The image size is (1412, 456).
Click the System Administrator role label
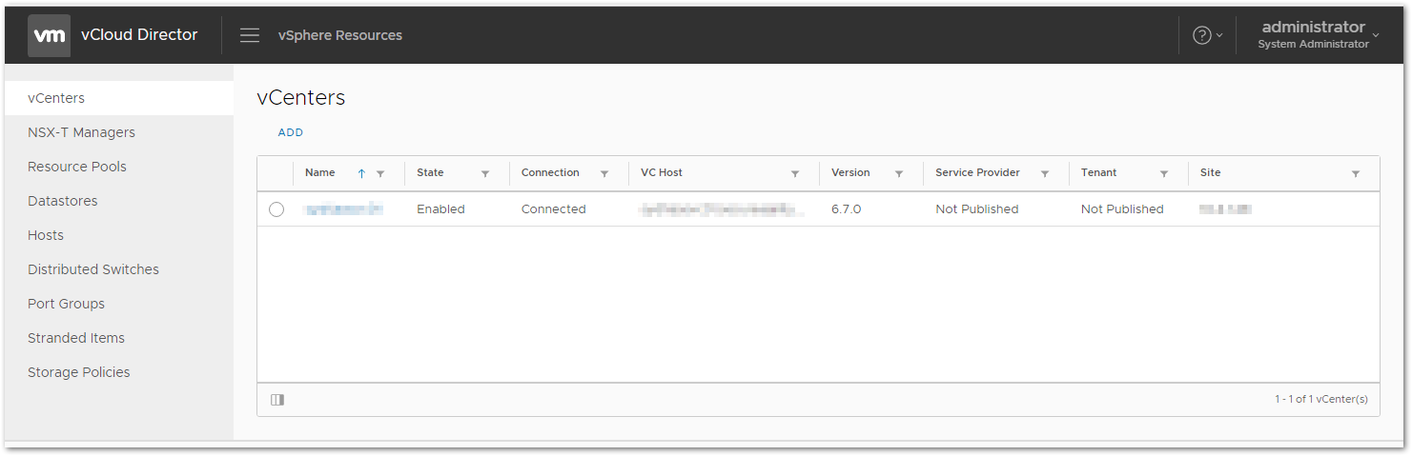pyautogui.click(x=1313, y=45)
